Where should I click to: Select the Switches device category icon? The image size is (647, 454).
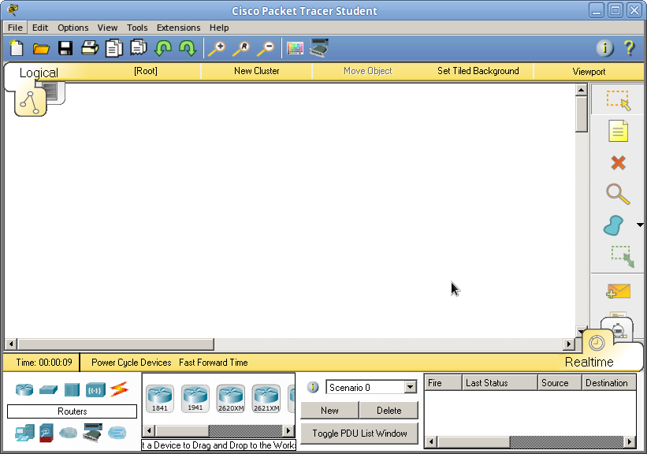click(x=48, y=389)
